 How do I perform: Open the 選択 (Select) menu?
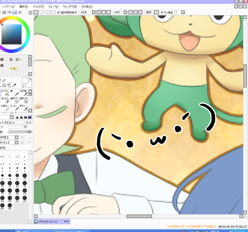tap(23, 7)
